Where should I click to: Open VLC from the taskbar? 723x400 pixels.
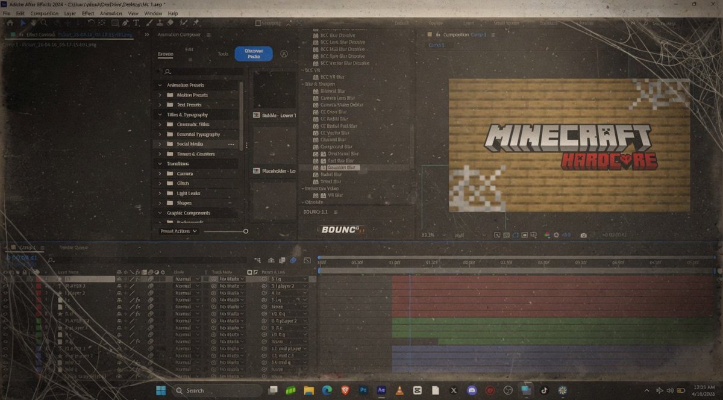400,390
